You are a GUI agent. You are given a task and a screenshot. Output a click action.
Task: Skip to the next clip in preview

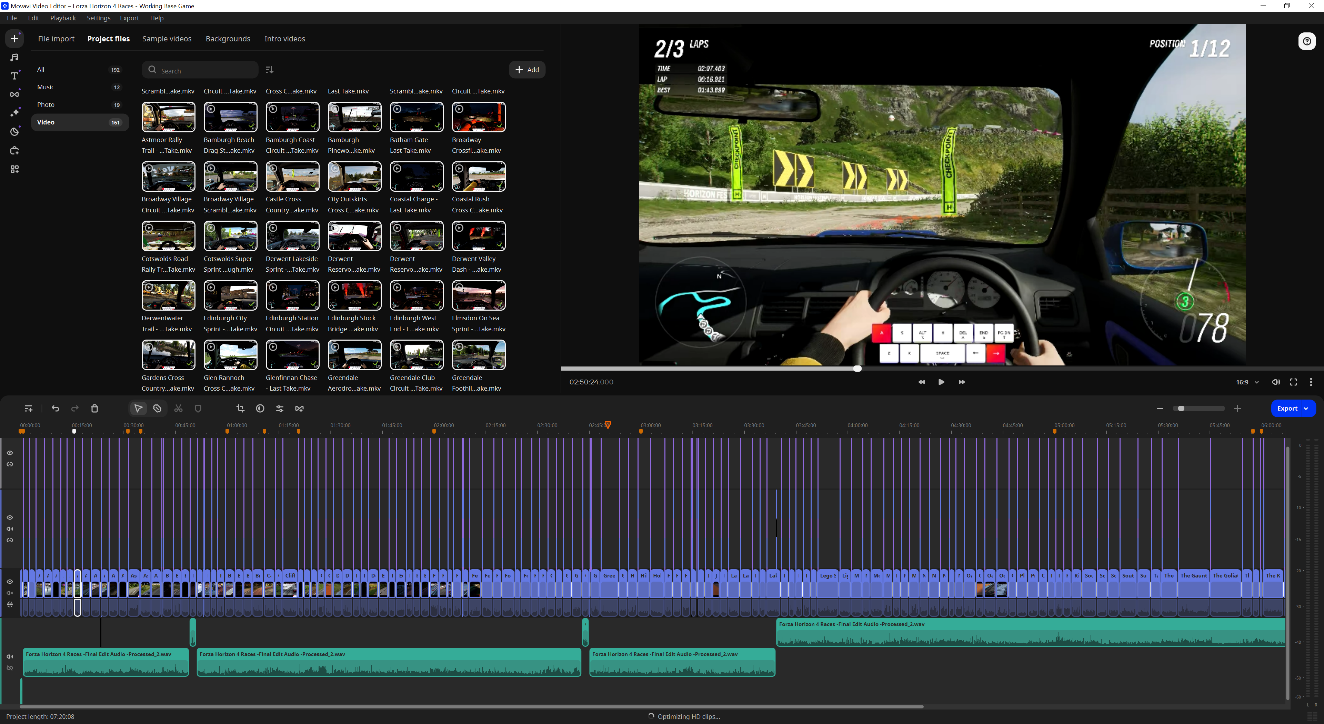961,382
